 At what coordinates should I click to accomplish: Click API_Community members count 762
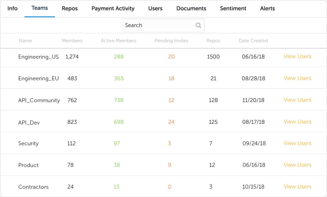point(72,100)
